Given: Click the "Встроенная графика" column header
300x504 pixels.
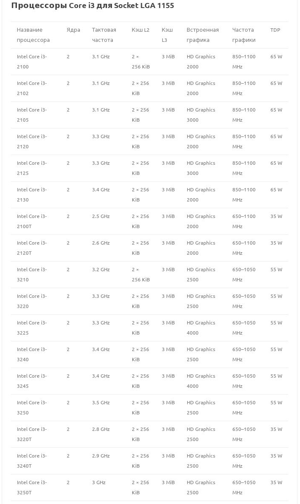Looking at the screenshot, I should (x=202, y=35).
